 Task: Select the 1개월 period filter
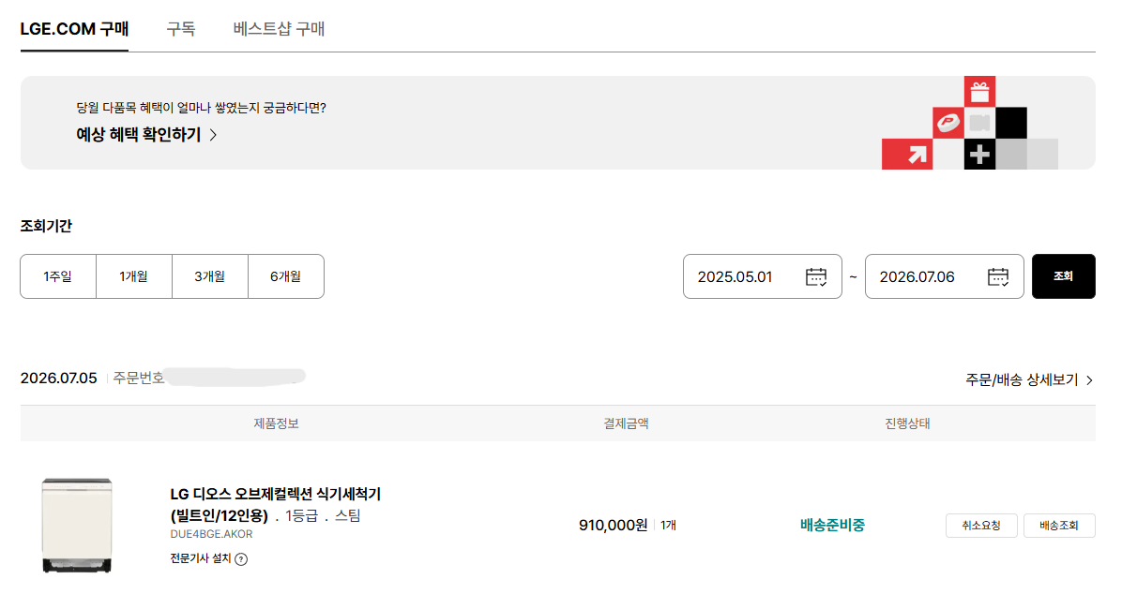click(134, 275)
